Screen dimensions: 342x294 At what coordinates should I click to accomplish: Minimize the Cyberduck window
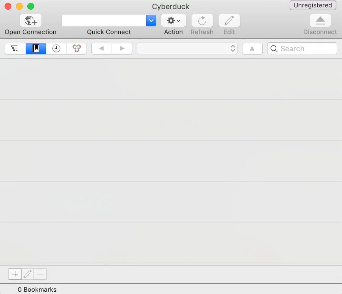[19, 6]
